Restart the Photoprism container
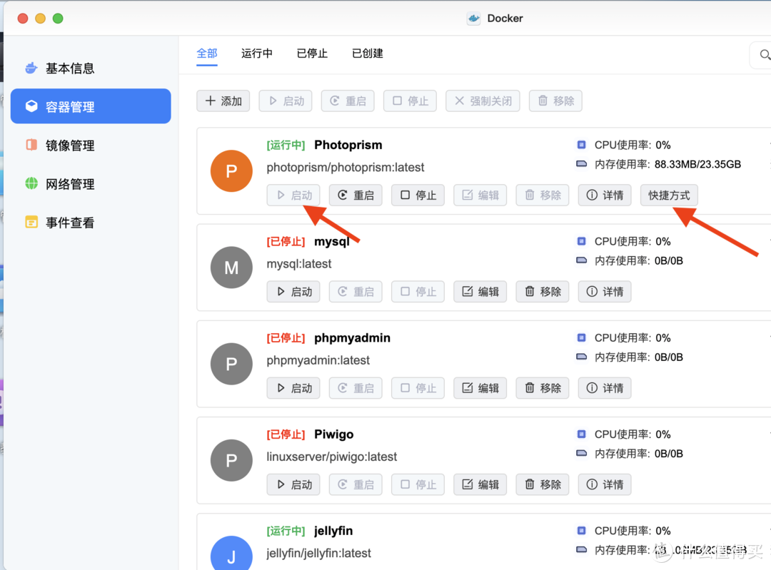The height and width of the screenshot is (570, 771). click(x=356, y=195)
